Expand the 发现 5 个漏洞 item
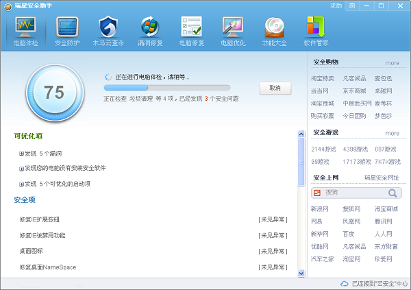The image size is (411, 290). [x=21, y=154]
